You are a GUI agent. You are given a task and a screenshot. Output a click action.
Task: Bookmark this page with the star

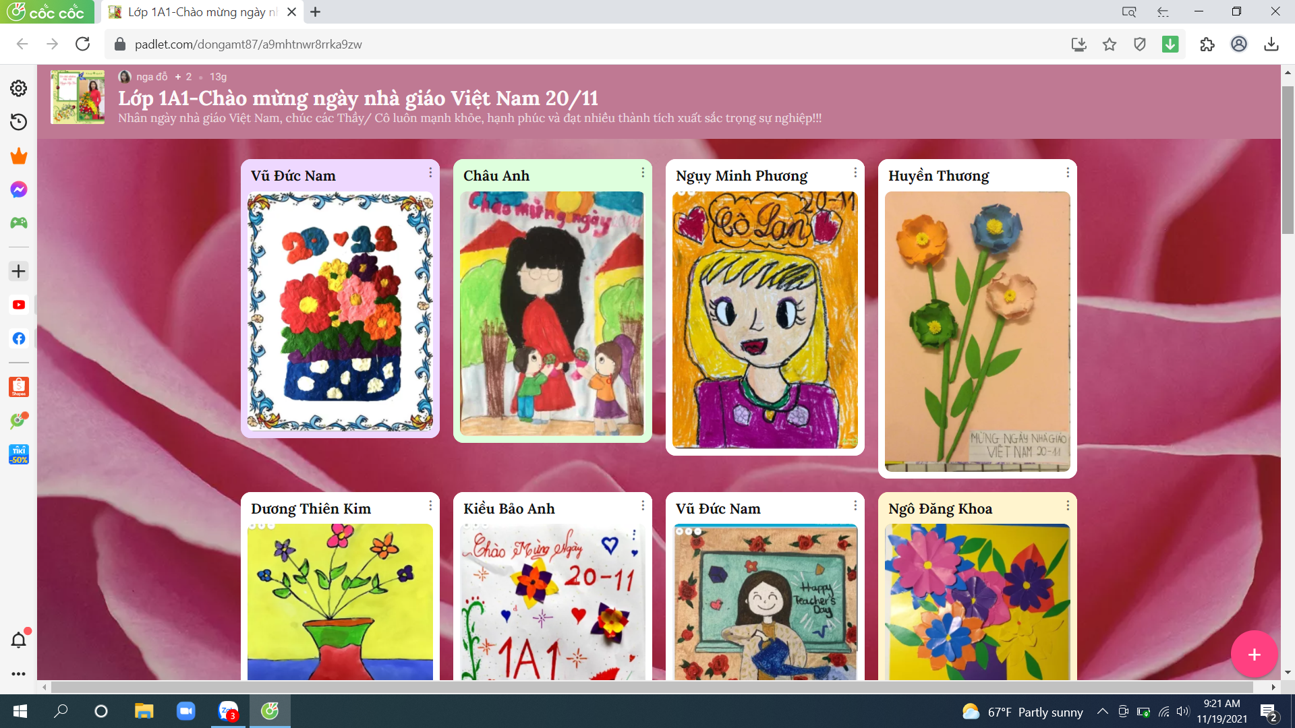[x=1110, y=44]
